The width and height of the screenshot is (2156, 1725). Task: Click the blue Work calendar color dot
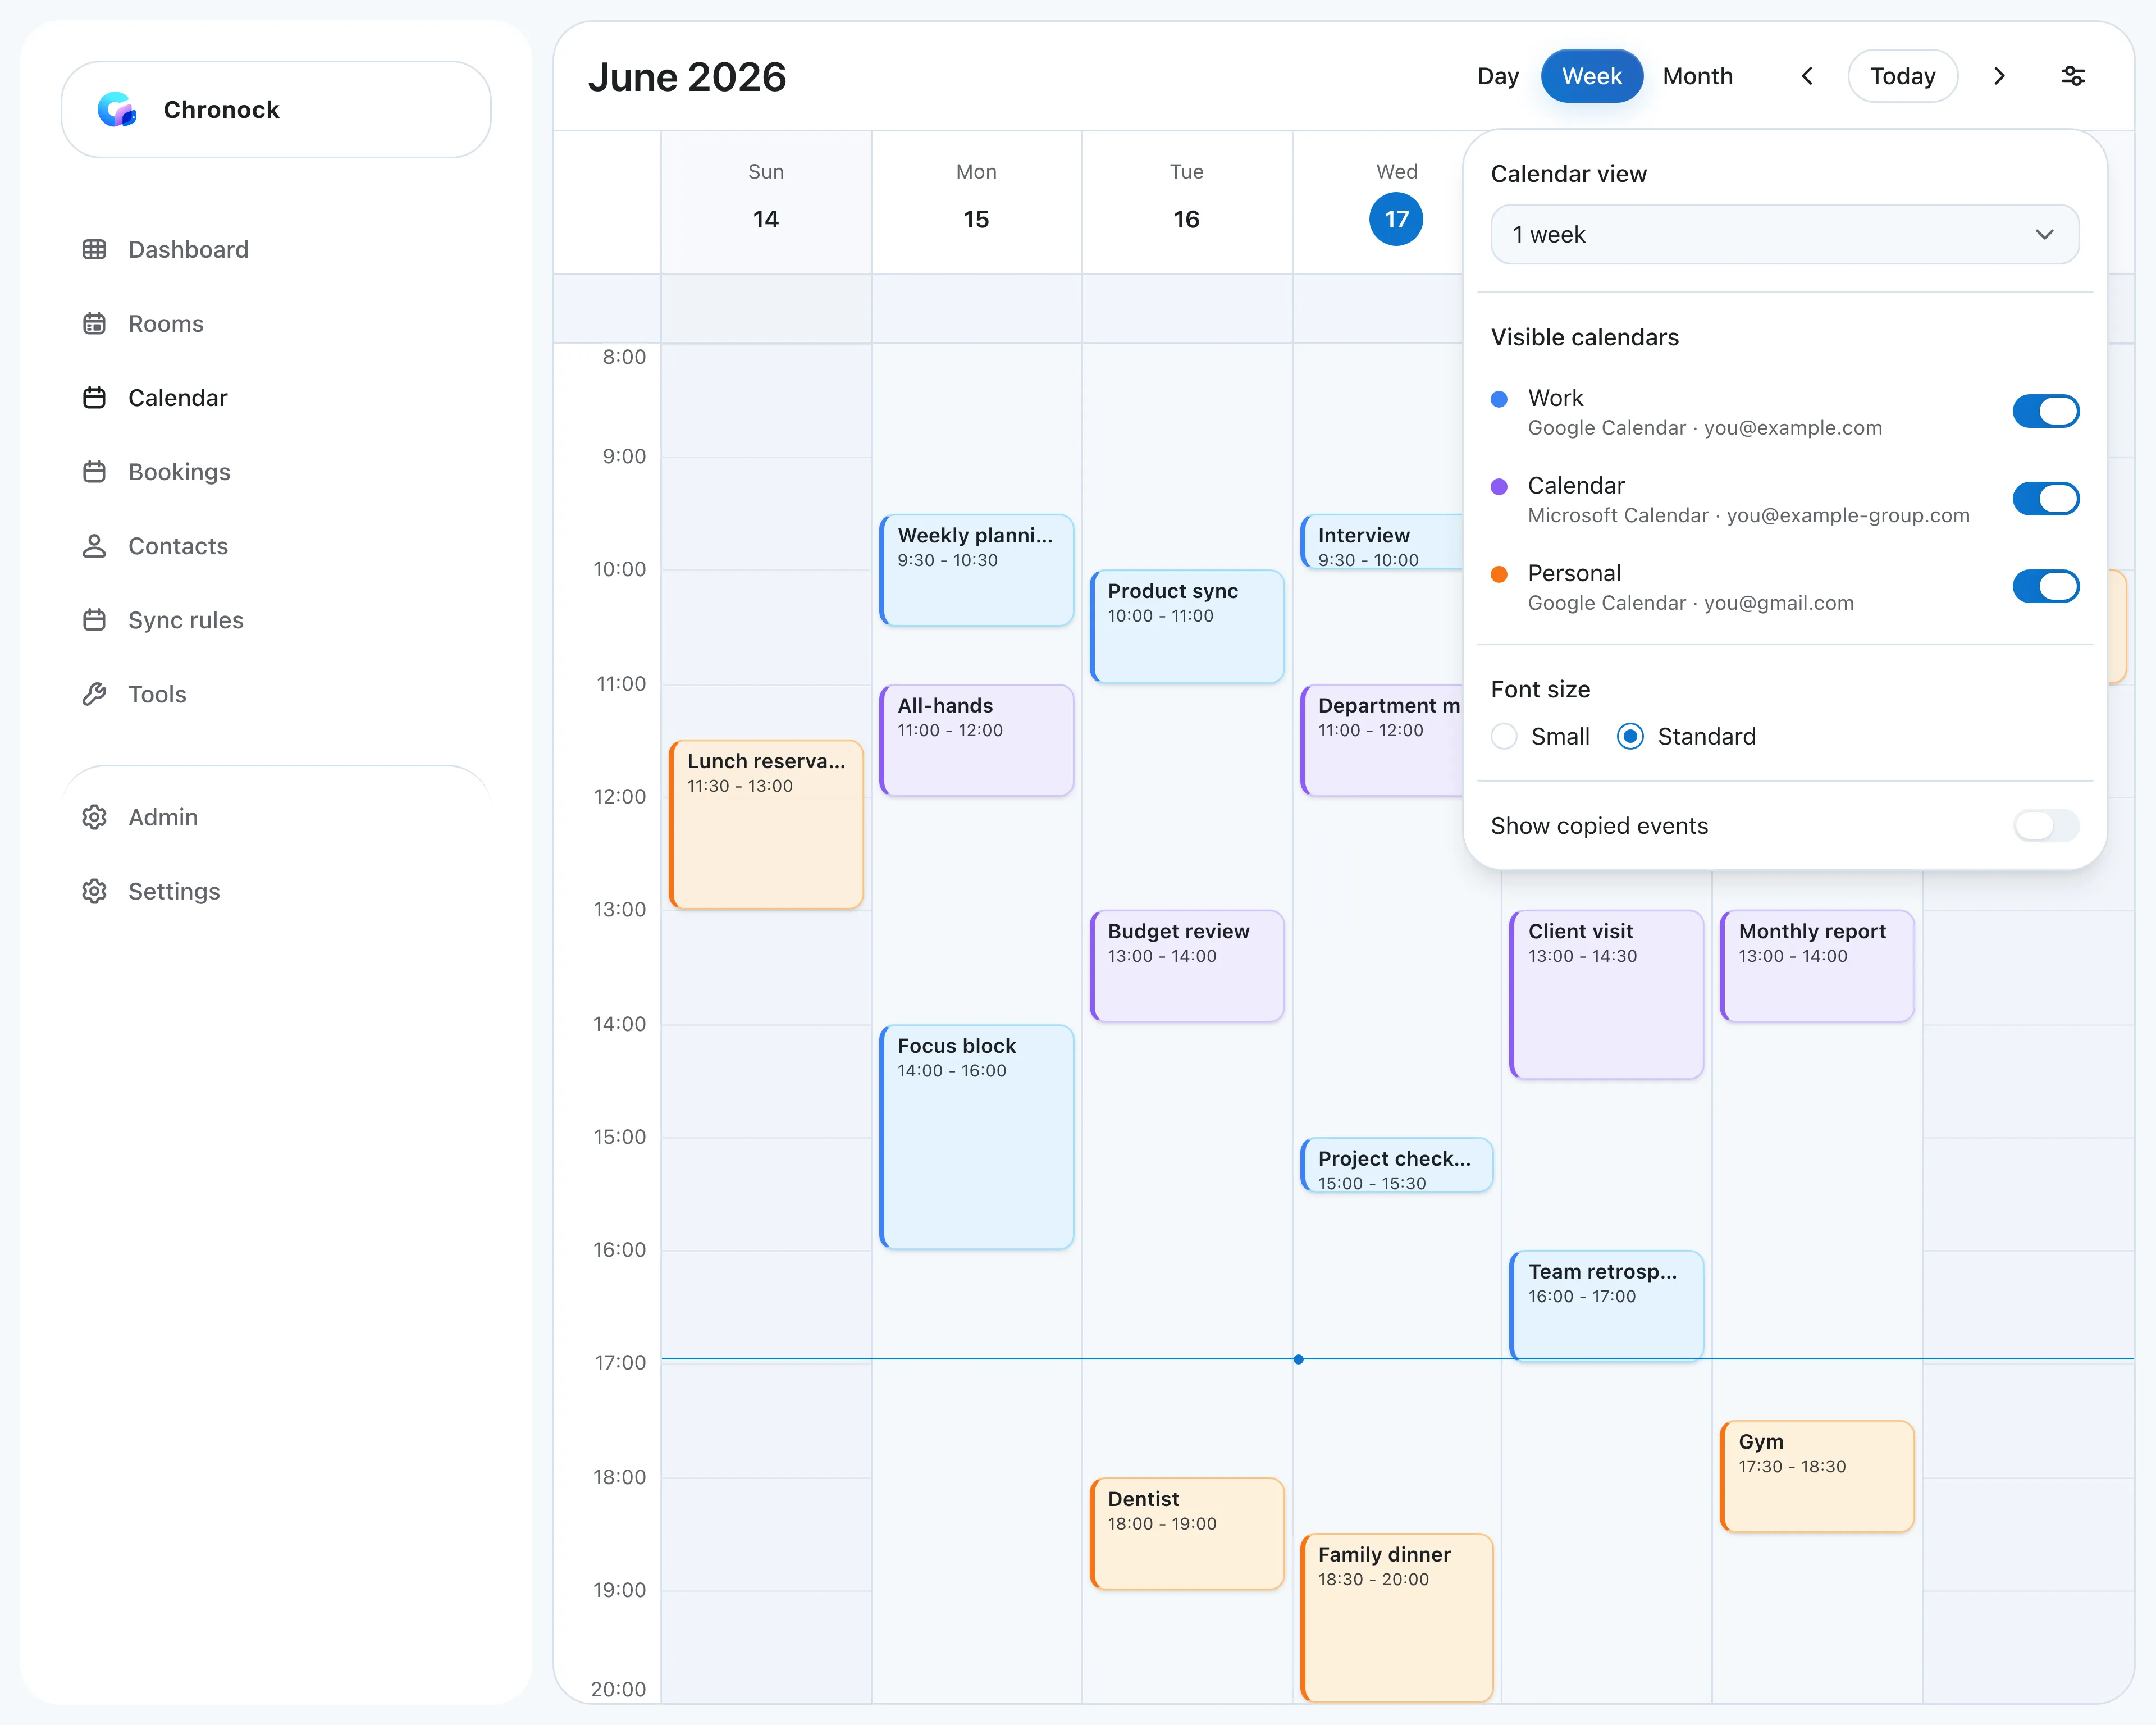coord(1498,399)
